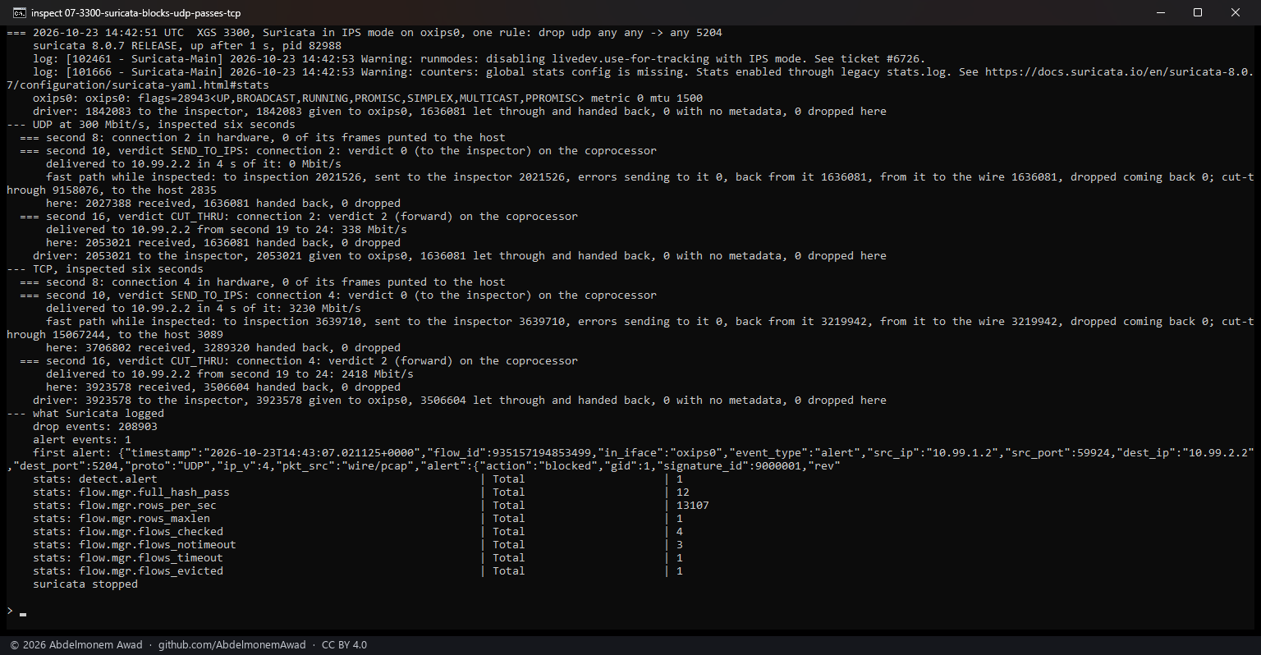Viewport: 1261px width, 655px height.
Task: Click 'here: 3923578 received' line
Action: click(223, 387)
